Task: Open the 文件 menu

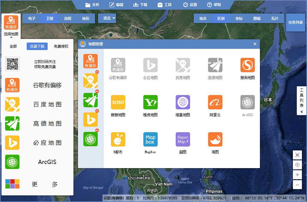Action: tap(92, 5)
